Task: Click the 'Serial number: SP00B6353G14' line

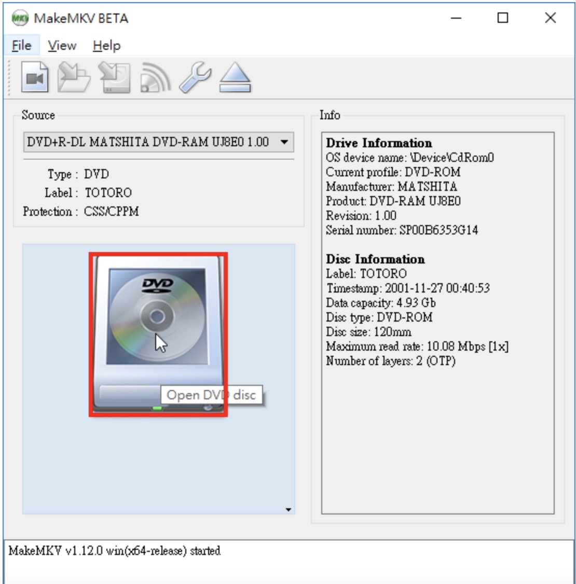Action: pyautogui.click(x=402, y=230)
